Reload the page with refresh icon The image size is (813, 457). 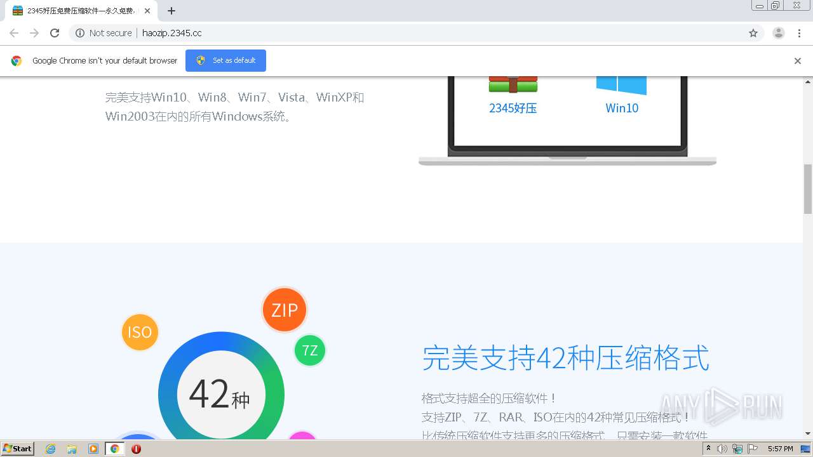(55, 33)
